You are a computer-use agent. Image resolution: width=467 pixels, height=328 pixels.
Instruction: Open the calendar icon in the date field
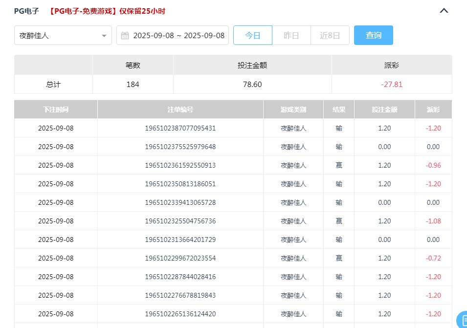coord(124,35)
